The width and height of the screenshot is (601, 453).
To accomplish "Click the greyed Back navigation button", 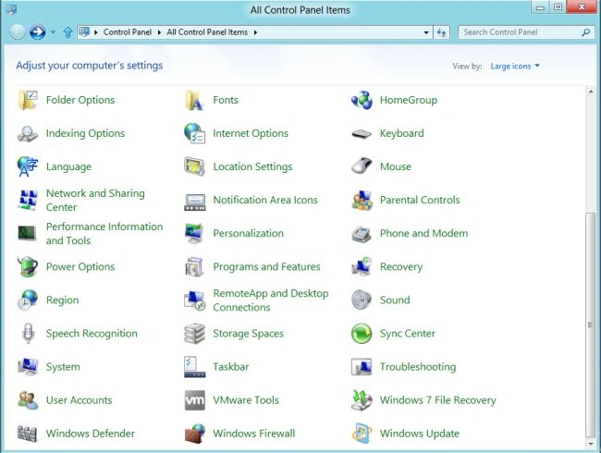I will (x=18, y=32).
